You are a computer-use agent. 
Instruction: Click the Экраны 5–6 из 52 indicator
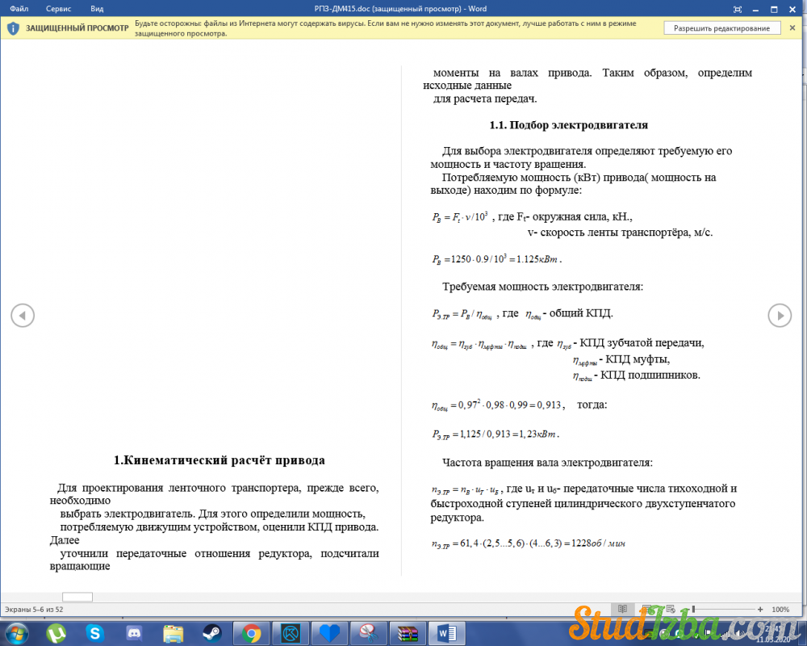point(34,610)
